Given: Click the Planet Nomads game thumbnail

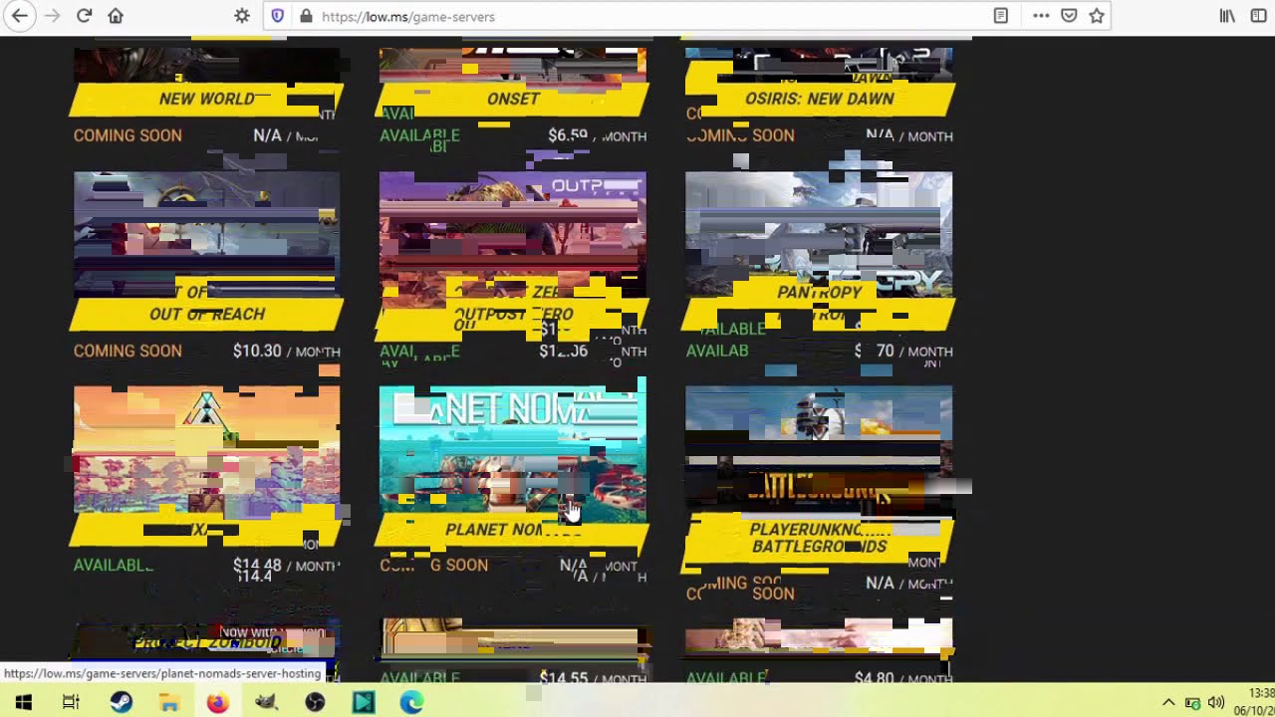Looking at the screenshot, I should tap(513, 450).
